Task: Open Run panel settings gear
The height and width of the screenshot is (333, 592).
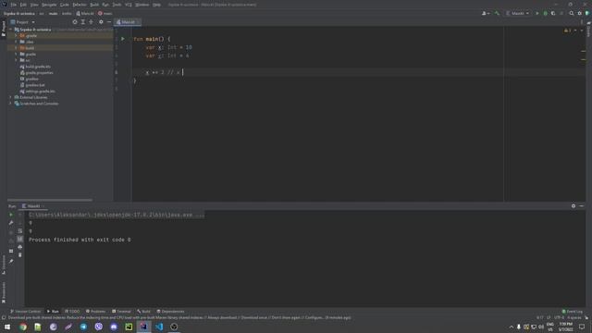Action: pyautogui.click(x=573, y=205)
